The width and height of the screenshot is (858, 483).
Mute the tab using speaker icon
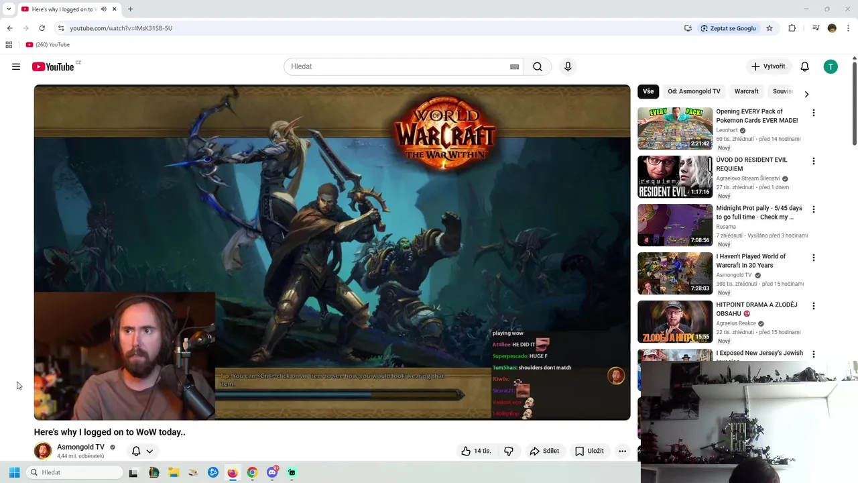click(x=103, y=9)
